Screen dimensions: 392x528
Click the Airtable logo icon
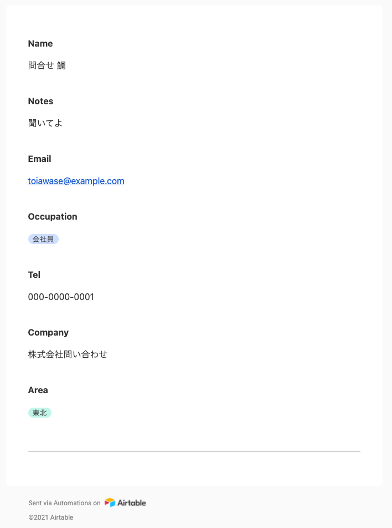coord(110,502)
